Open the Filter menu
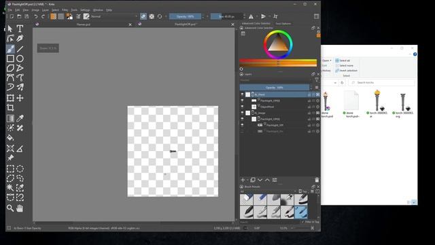Image resolution: width=435 pixels, height=245 pixels. (x=65, y=10)
